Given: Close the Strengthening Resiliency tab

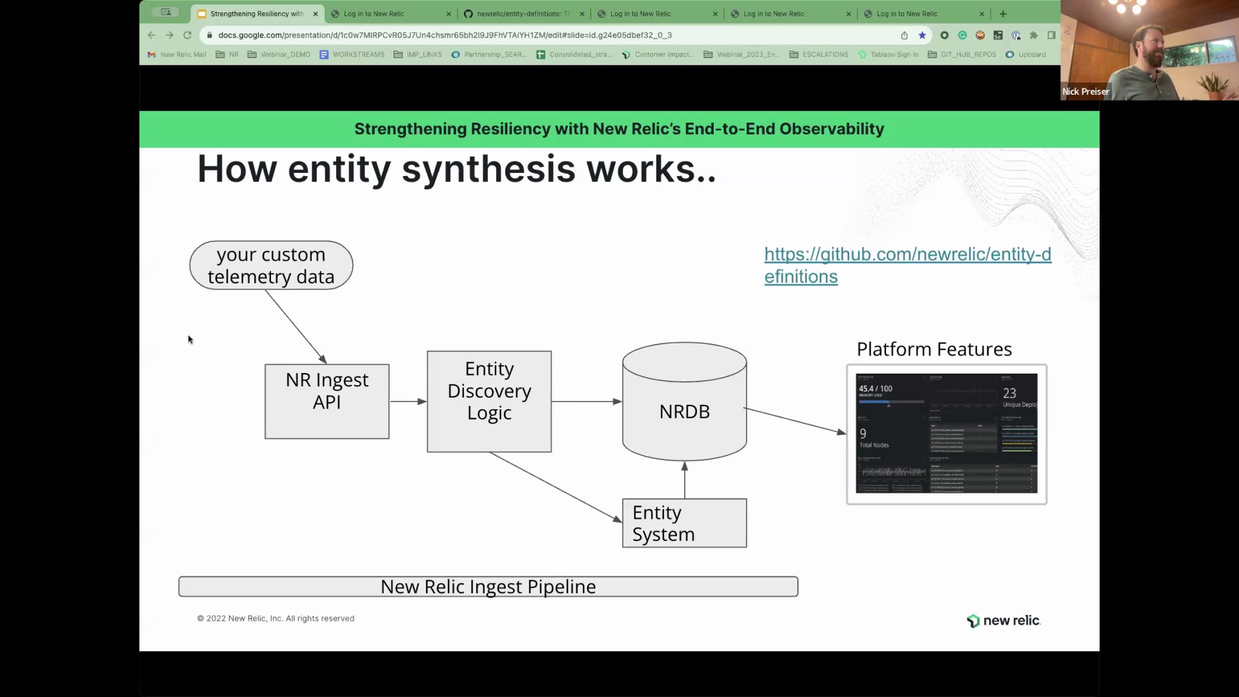Looking at the screenshot, I should 316,14.
